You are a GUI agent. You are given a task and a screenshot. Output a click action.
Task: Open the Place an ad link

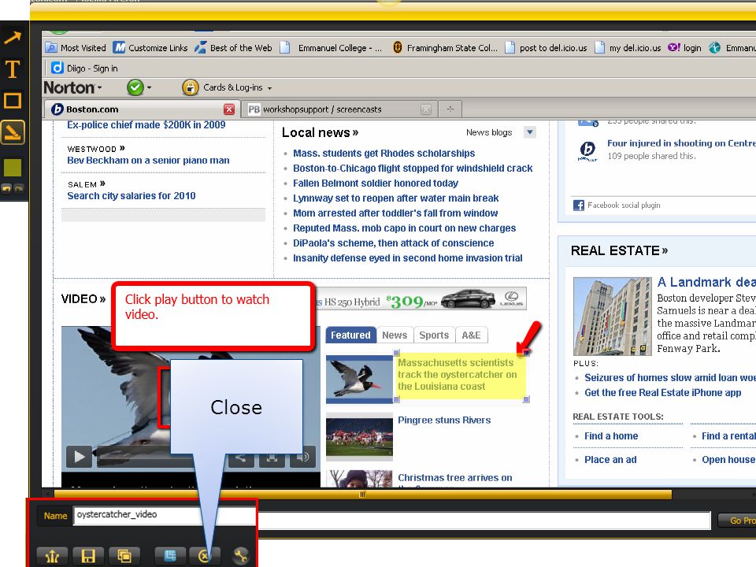tap(610, 459)
